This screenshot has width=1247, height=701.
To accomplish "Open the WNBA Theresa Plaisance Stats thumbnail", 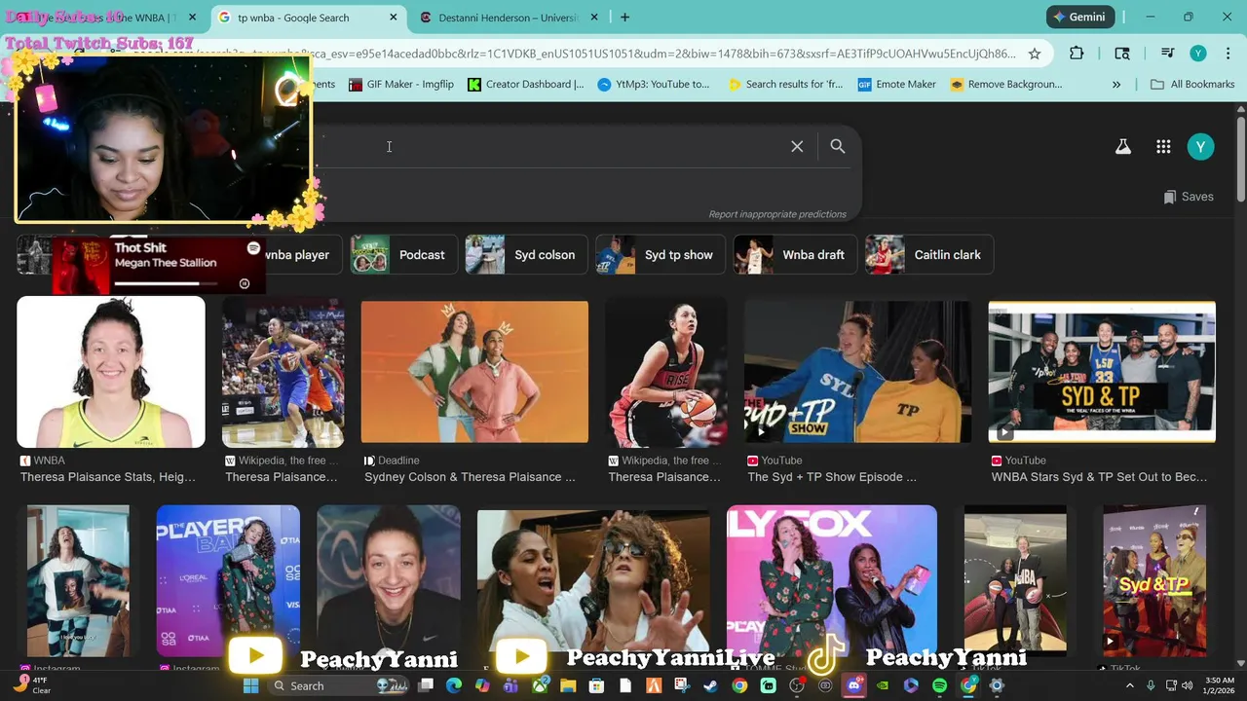I will point(111,372).
